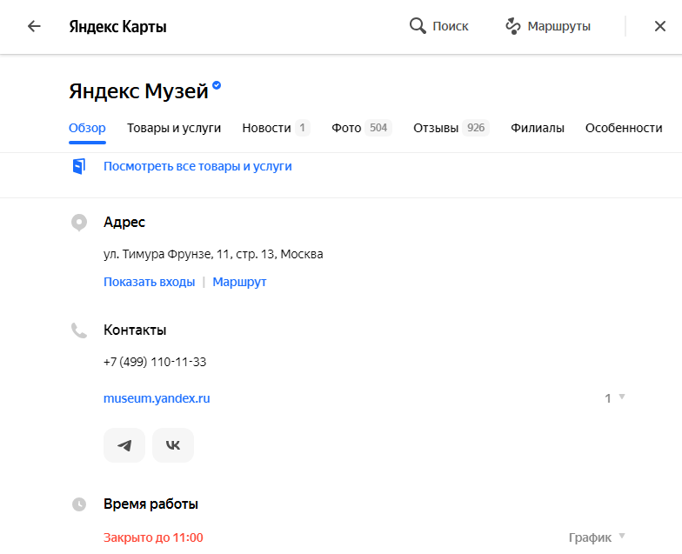This screenshot has width=682, height=554.
Task: Open the museum's VK page
Action: (x=173, y=445)
